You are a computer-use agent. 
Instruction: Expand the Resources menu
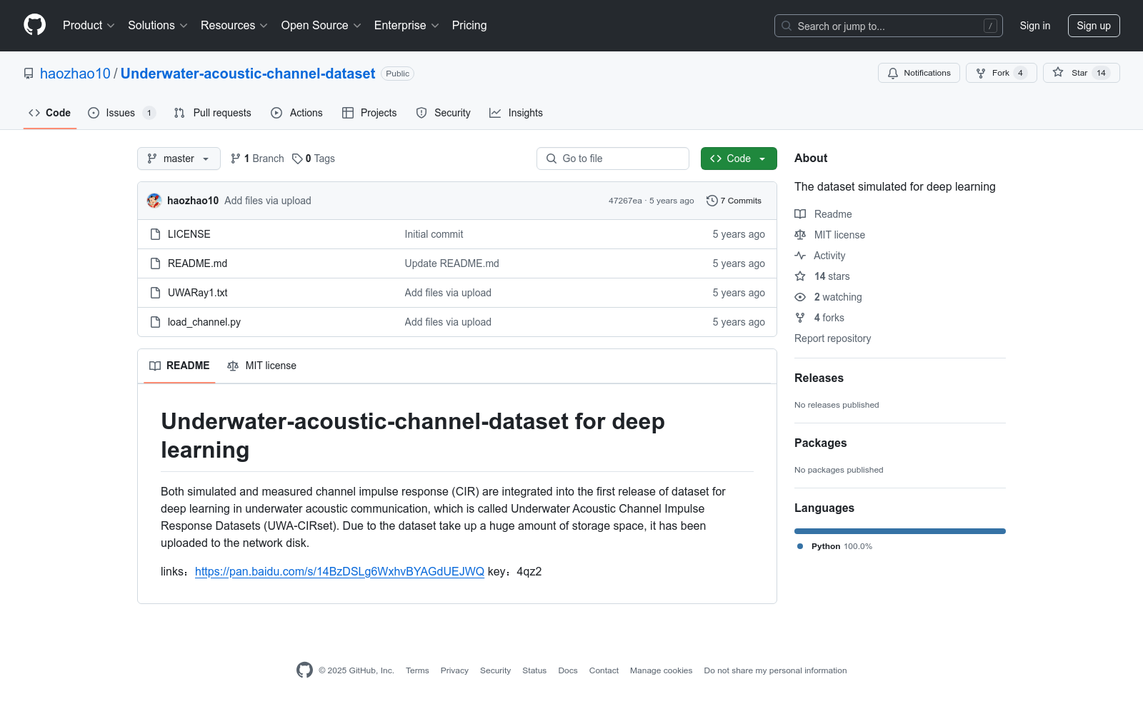tap(234, 25)
